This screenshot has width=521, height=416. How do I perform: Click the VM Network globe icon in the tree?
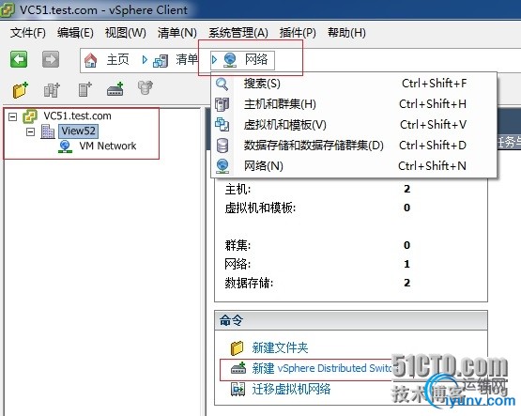65,146
